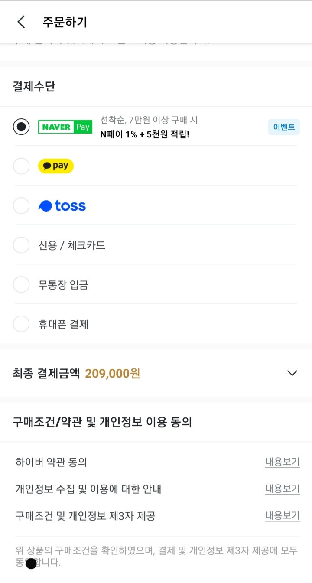Select the toss radio button
Screen dimensions: 312x583
click(x=21, y=205)
